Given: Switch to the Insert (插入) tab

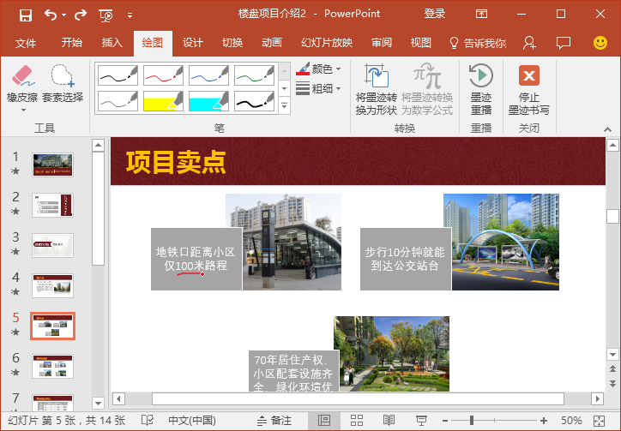Looking at the screenshot, I should tap(112, 43).
